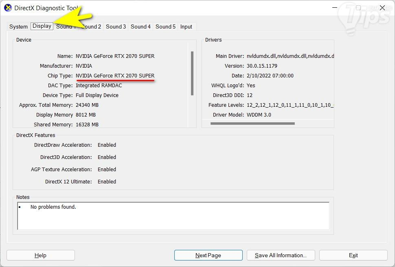This screenshot has width=395, height=267.
Task: Click DirectX 12 Ultimate Enabled value
Action: tap(107, 181)
